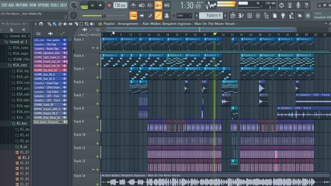This screenshot has height=186, width=331.
Task: Open the audio recording microphone icon
Action: click(x=298, y=5)
